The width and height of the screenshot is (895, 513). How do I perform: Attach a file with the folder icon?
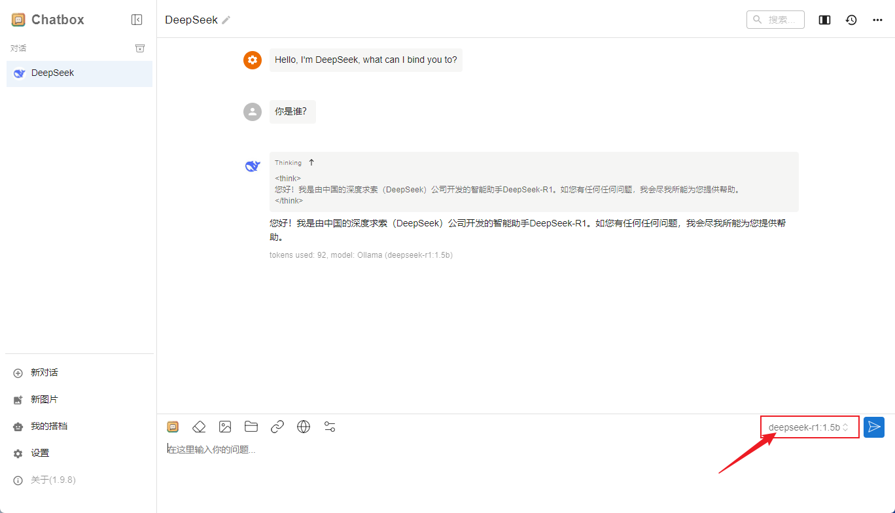click(251, 427)
